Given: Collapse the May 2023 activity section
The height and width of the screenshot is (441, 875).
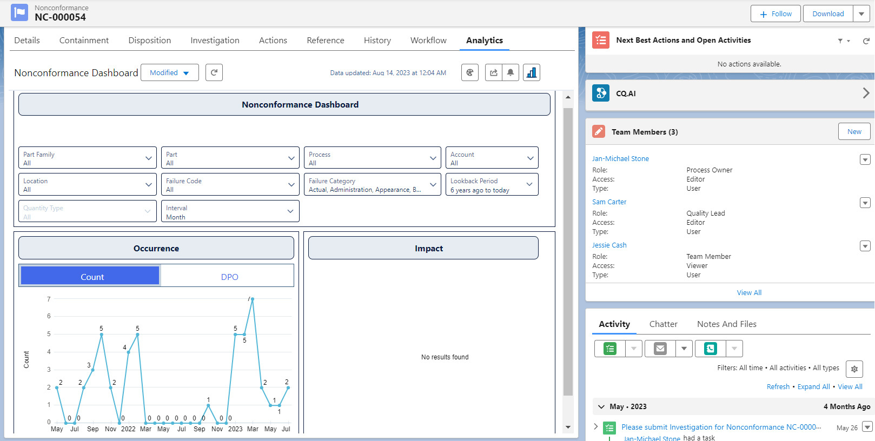Looking at the screenshot, I should point(601,406).
